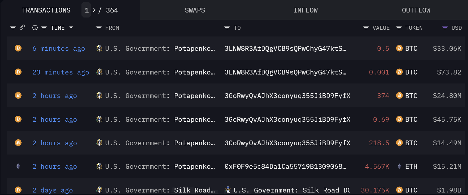
Task: Click BTC token icon in $33.06K row
Action: [x=399, y=48]
